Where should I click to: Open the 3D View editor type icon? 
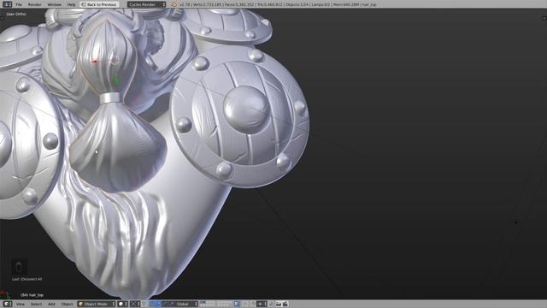(x=7, y=305)
